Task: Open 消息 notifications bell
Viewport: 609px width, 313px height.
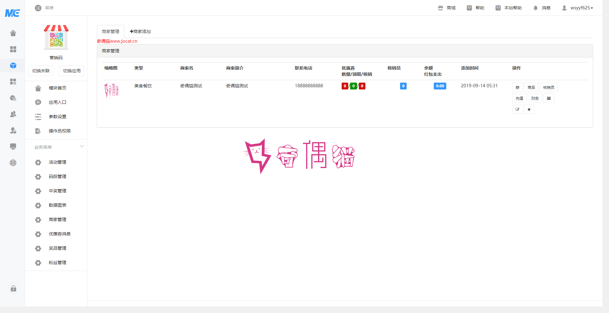Action: click(542, 8)
